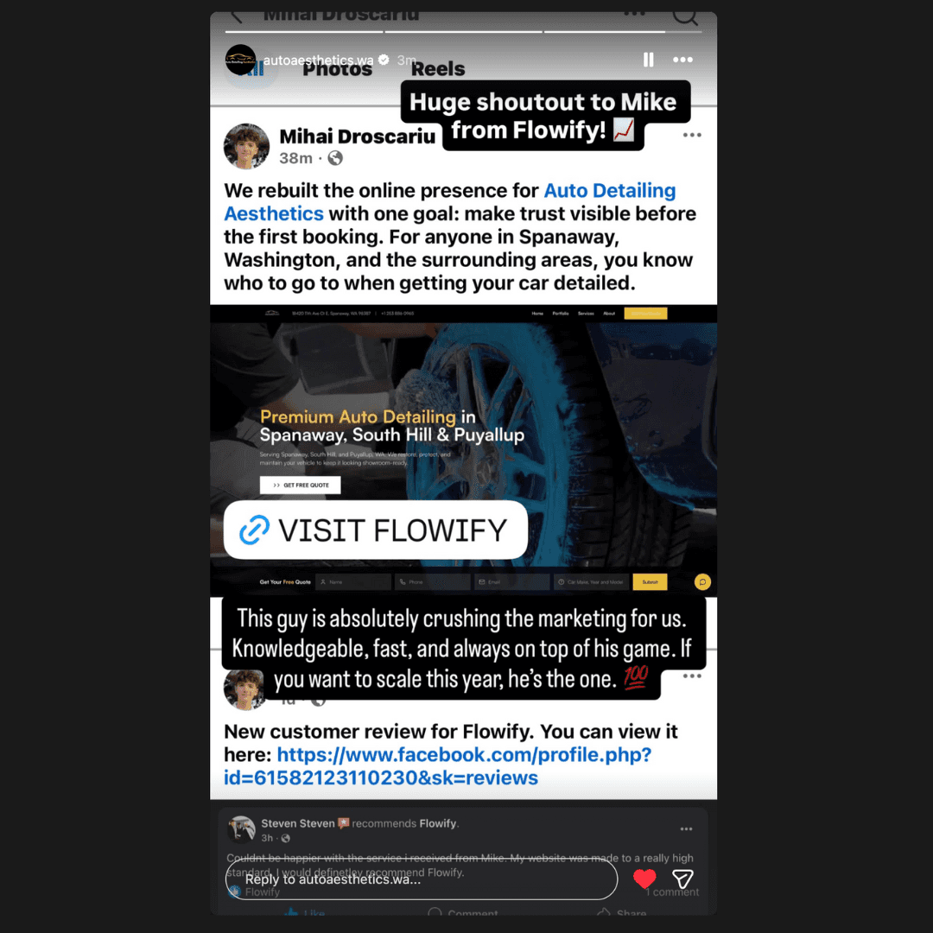Open the VISIT FLOWIFY link sticker
This screenshot has height=933, width=933.
pos(376,530)
